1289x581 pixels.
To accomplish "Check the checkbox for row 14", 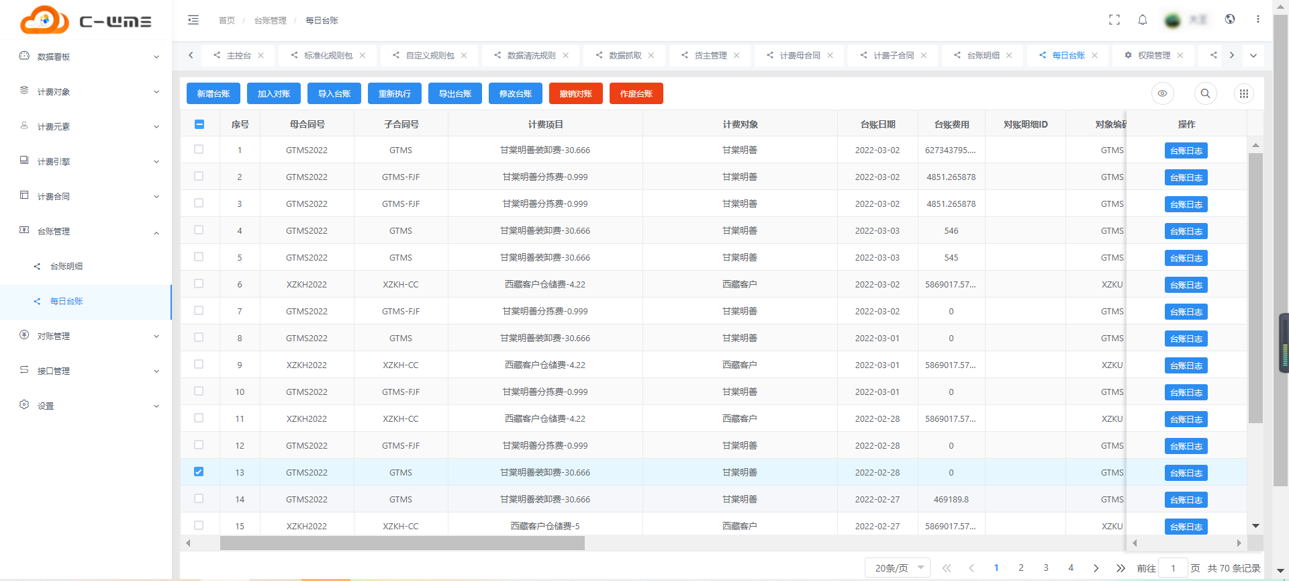I will (x=199, y=498).
